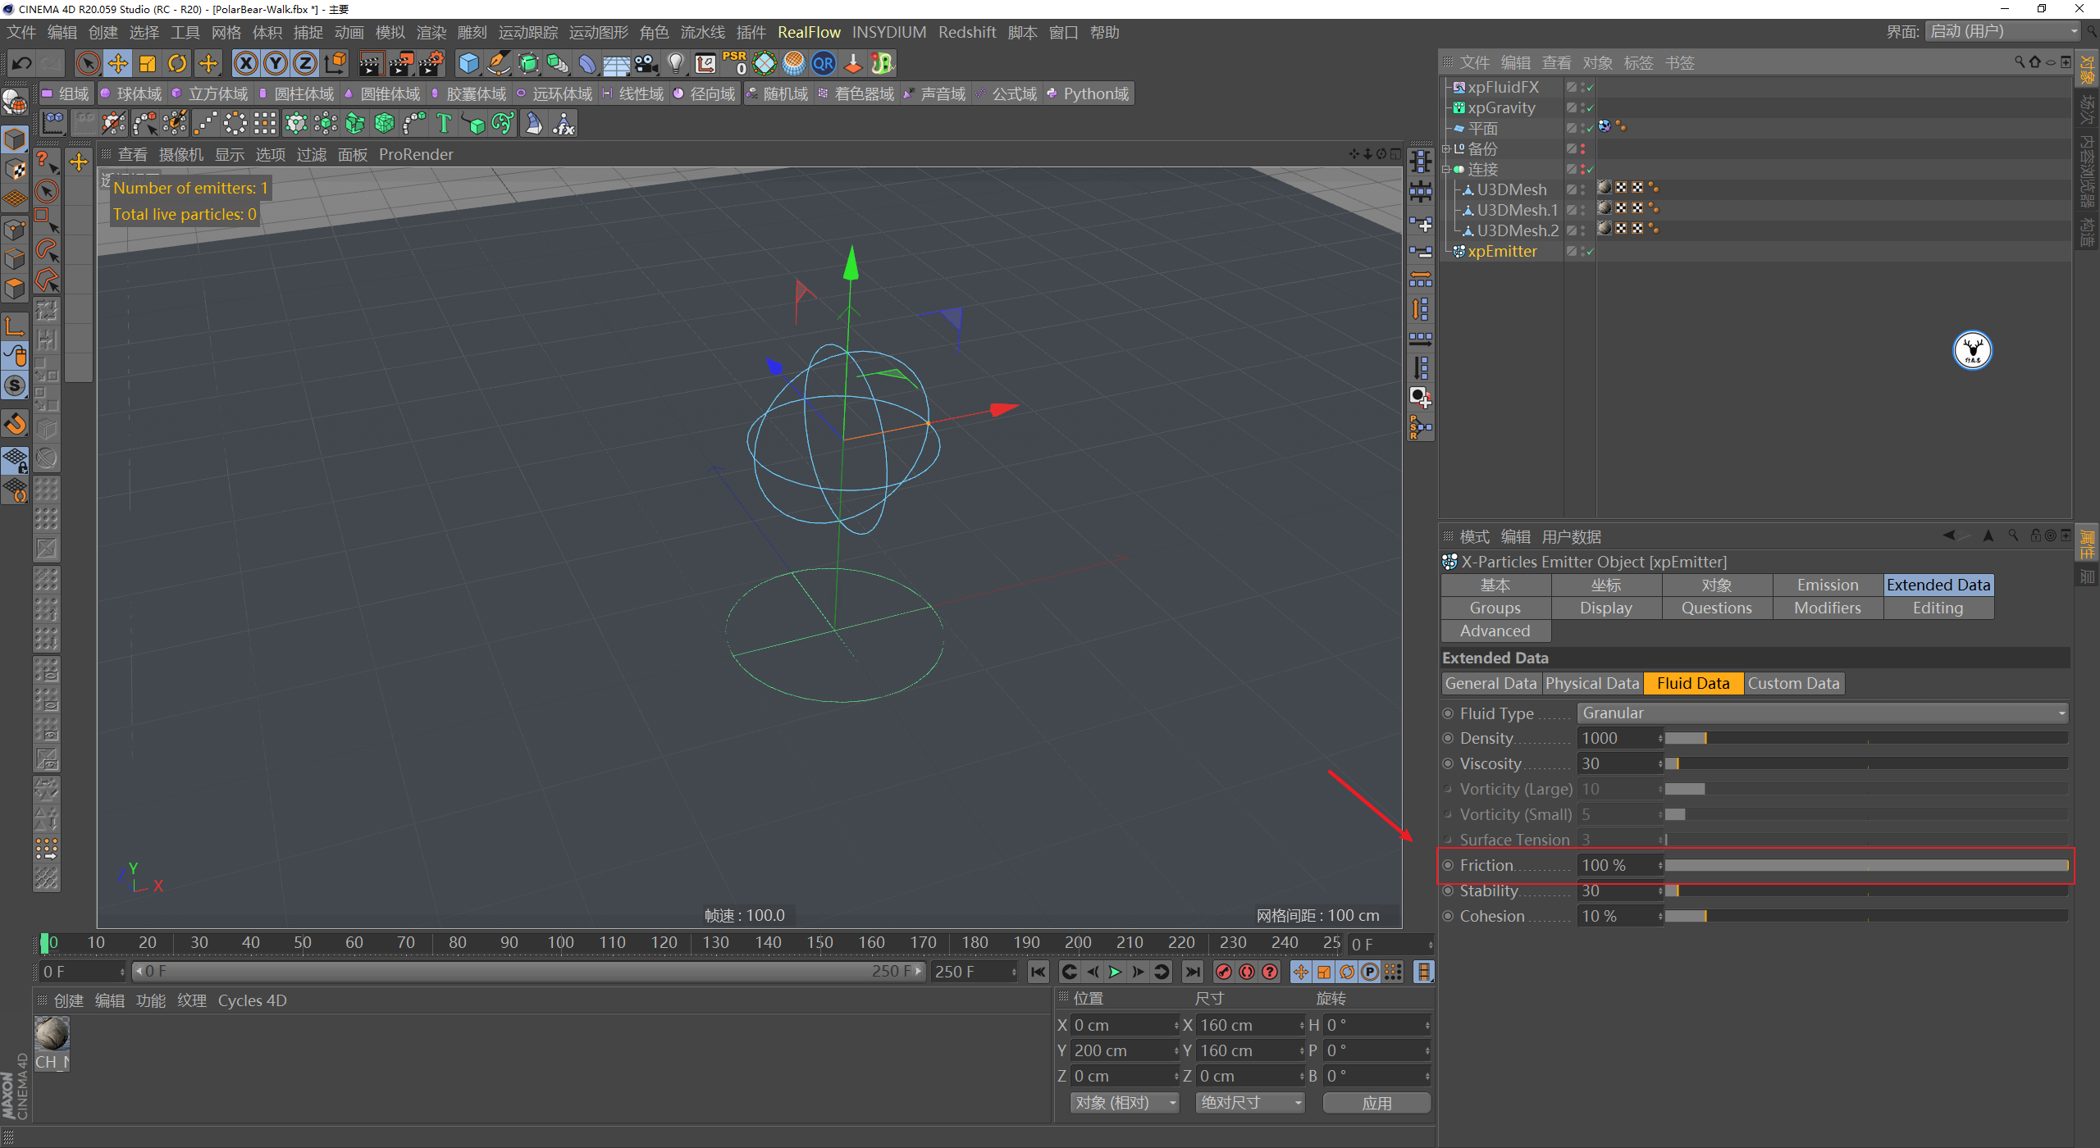Expand the 连接 tree item in outliner
Image resolution: width=2100 pixels, height=1148 pixels.
click(x=1445, y=170)
